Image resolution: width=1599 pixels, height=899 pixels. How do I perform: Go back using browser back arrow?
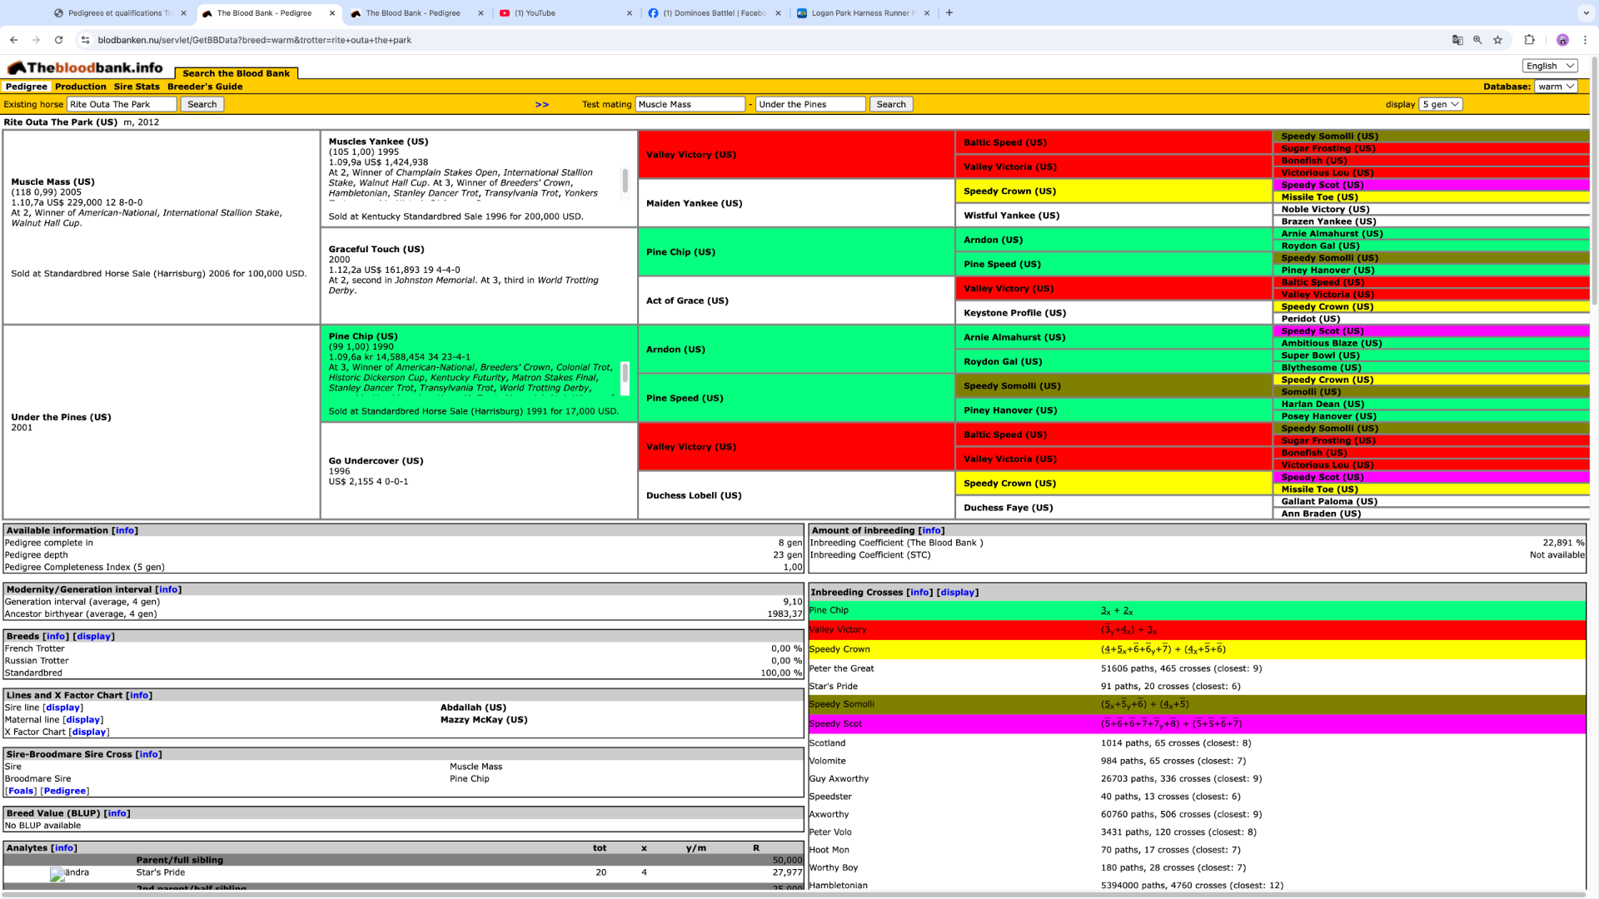point(13,40)
